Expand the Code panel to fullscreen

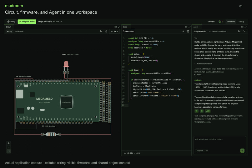[x=190, y=27]
